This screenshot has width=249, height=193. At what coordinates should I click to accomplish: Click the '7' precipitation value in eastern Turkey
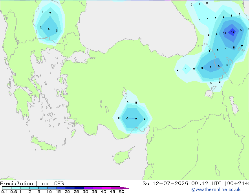point(211,67)
